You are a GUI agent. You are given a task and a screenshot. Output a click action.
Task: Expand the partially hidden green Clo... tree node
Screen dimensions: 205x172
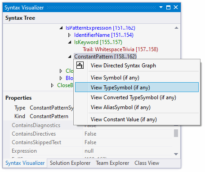coord(61,71)
